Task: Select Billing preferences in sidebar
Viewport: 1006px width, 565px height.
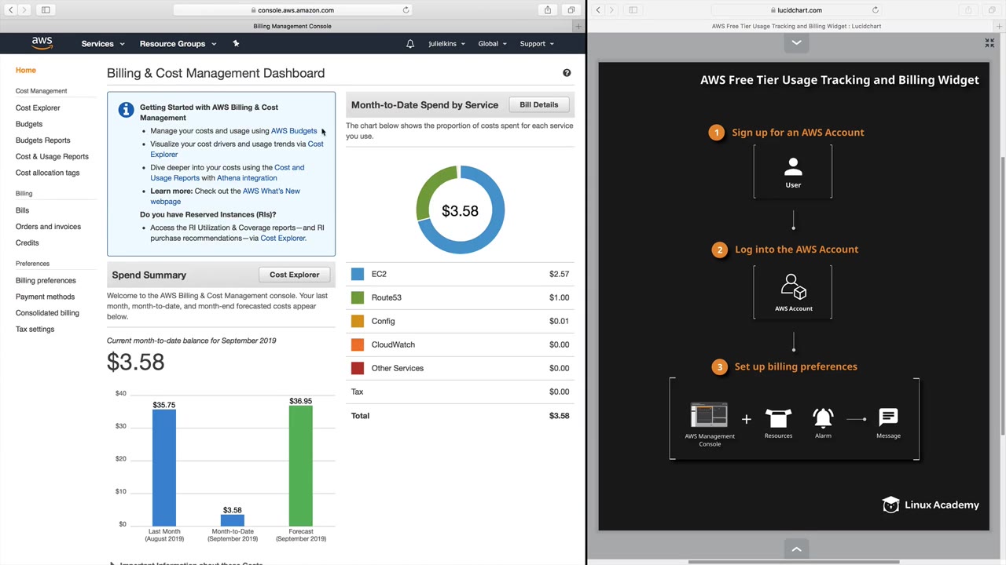Action: coord(46,280)
